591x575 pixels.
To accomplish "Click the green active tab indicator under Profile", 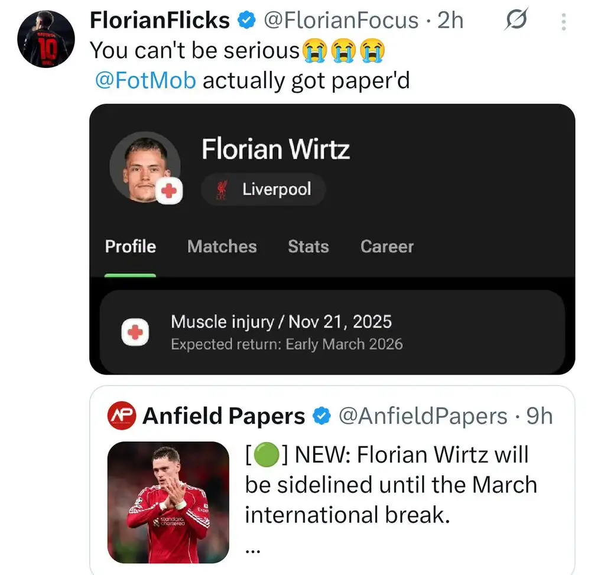I will tap(131, 274).
